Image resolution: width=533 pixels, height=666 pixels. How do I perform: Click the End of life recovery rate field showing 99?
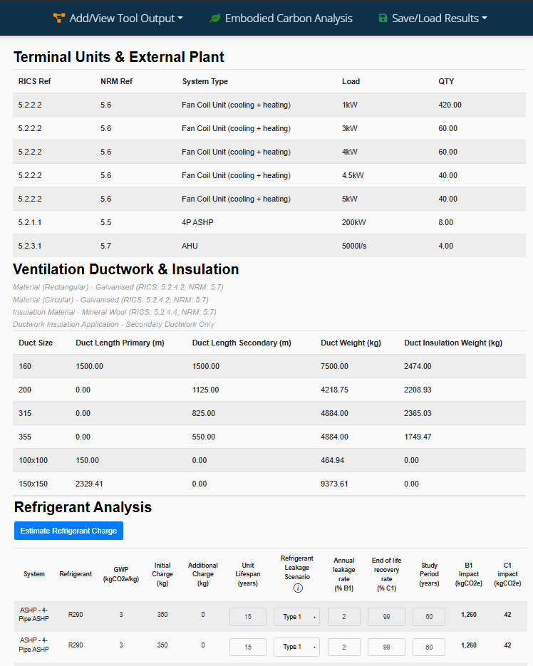coord(386,616)
